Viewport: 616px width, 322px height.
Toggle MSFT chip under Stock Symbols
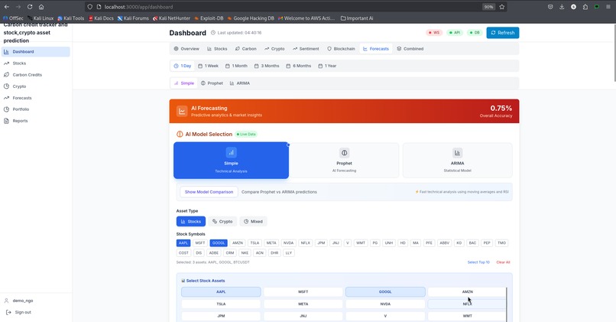pos(200,243)
